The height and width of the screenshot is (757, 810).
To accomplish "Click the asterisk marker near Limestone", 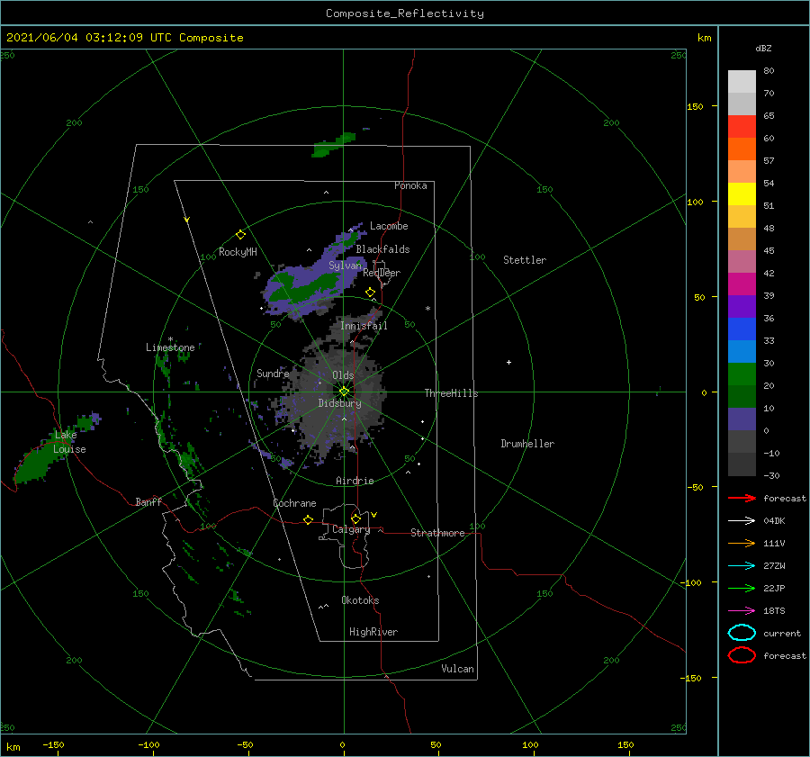I will tap(170, 339).
